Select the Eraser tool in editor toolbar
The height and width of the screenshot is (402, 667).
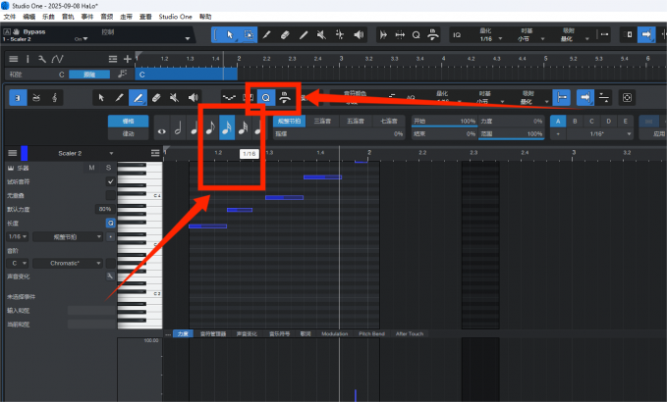pos(156,98)
